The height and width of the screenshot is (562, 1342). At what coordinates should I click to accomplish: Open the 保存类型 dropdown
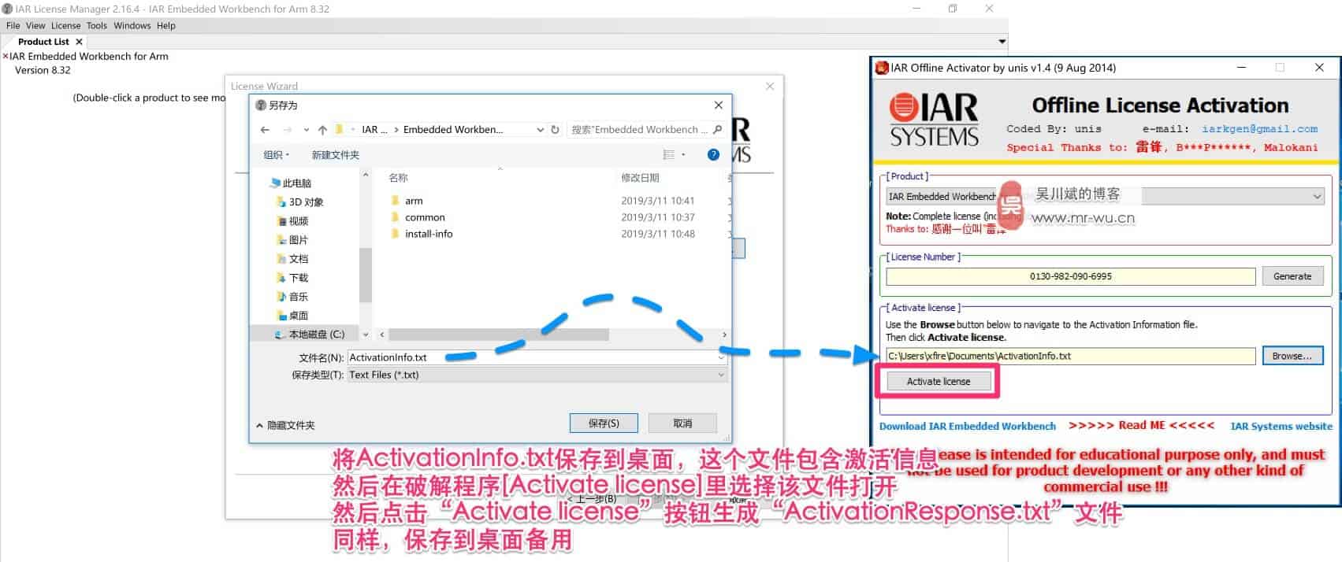pos(537,375)
